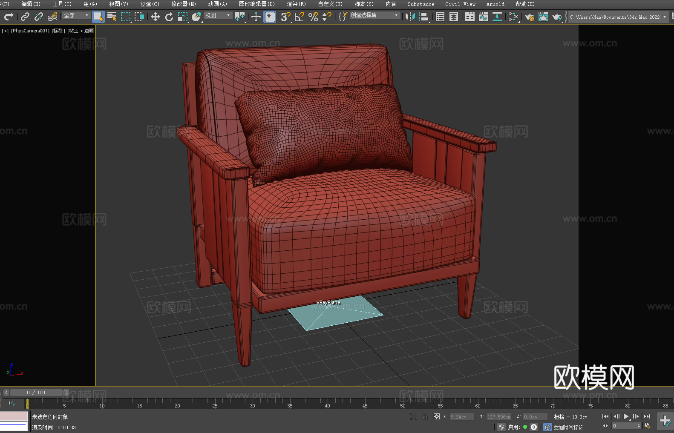Open Select by Name list icon
This screenshot has height=433, width=674.
pyautogui.click(x=112, y=17)
